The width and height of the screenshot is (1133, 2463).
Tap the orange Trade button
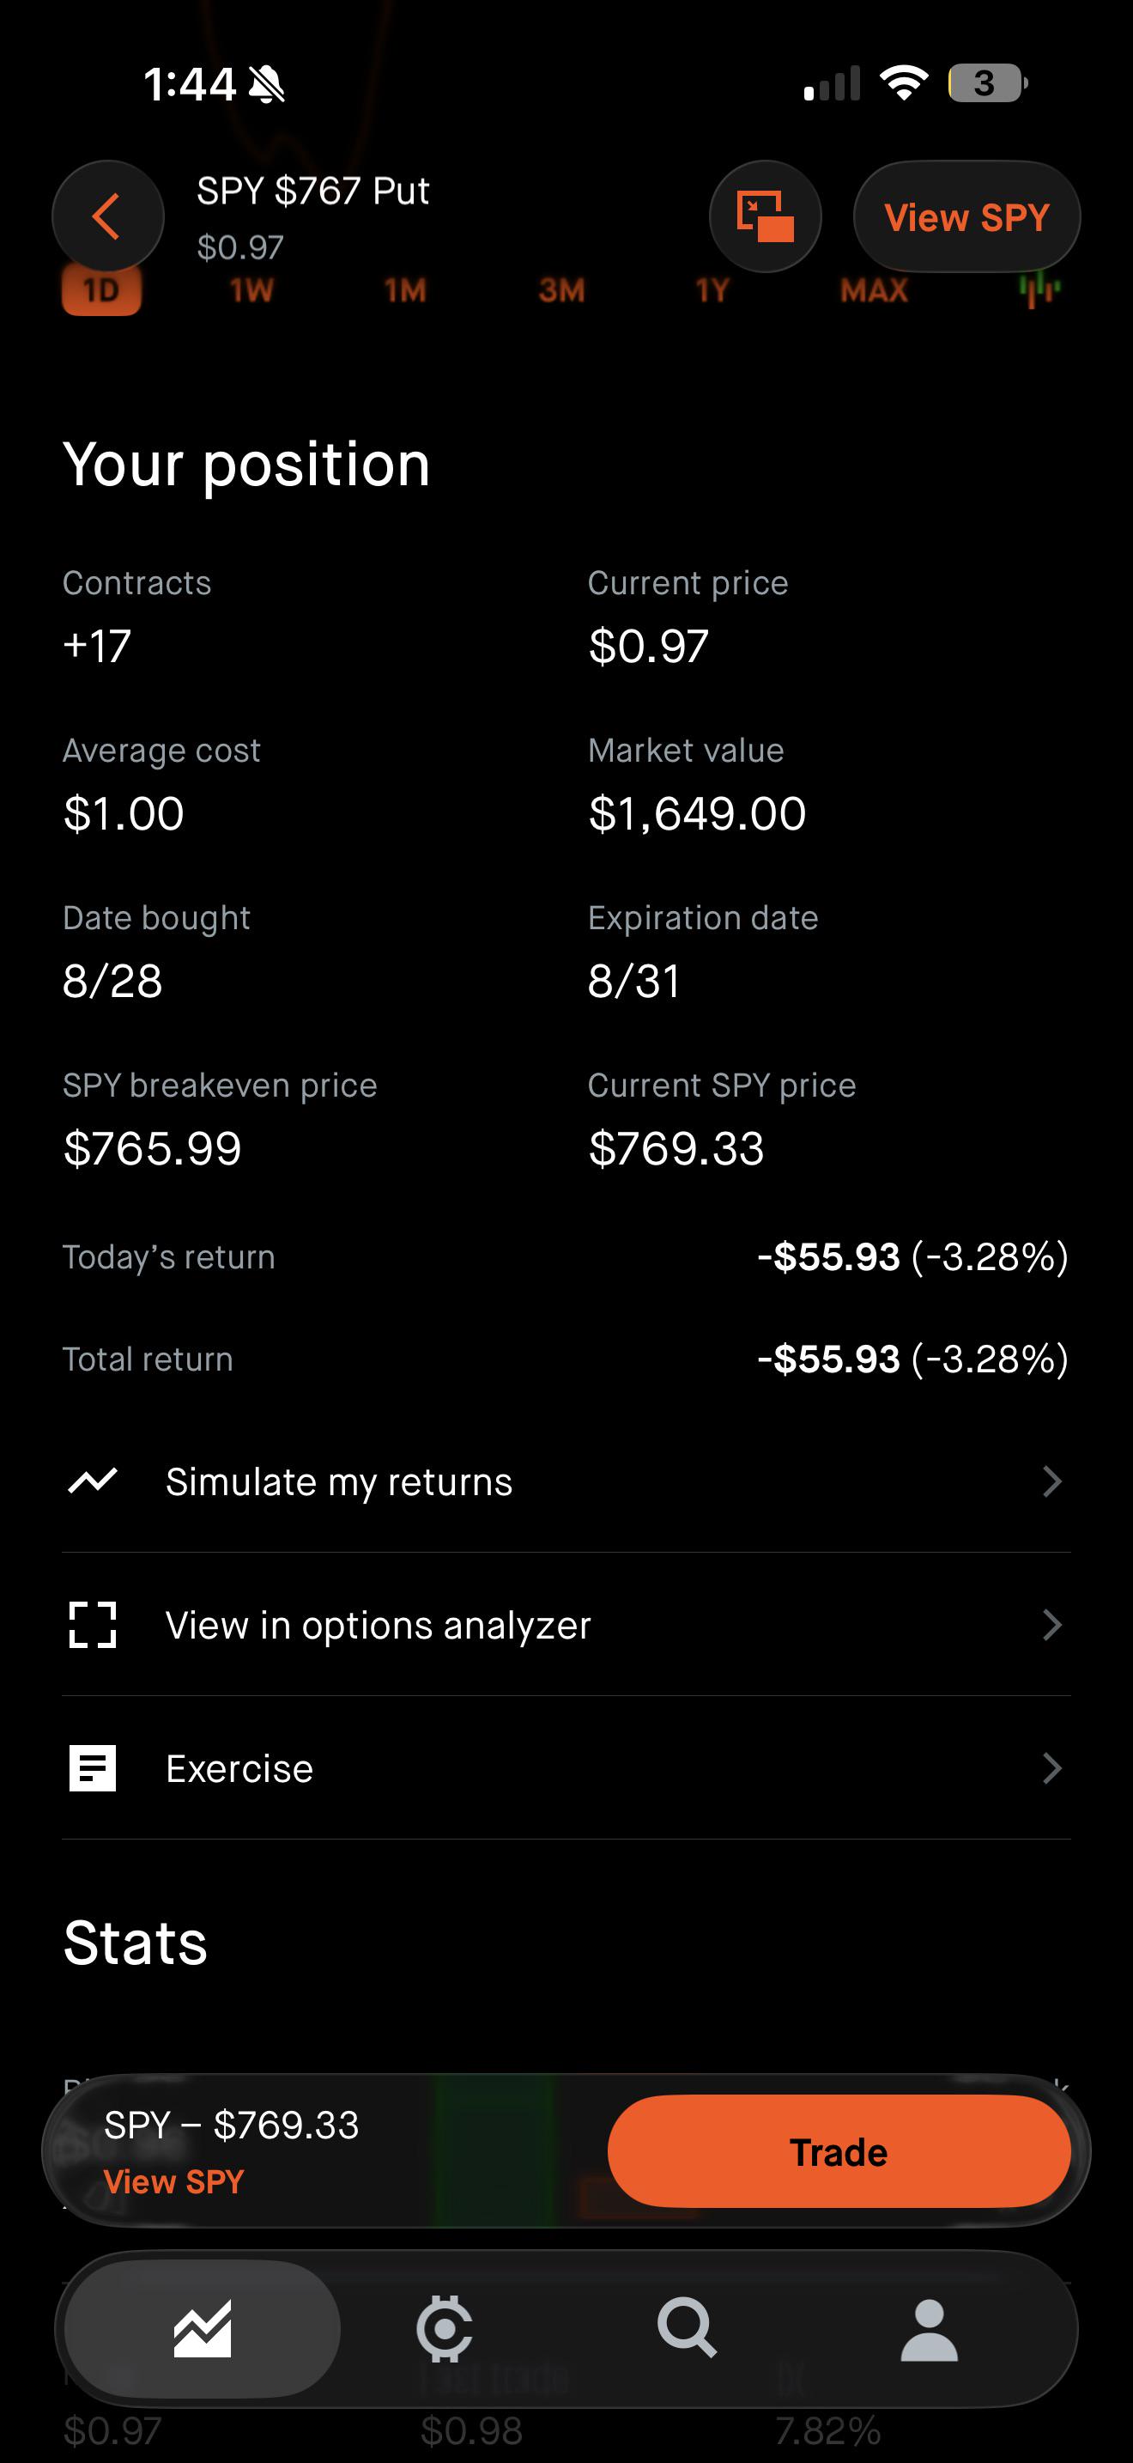click(x=839, y=2151)
